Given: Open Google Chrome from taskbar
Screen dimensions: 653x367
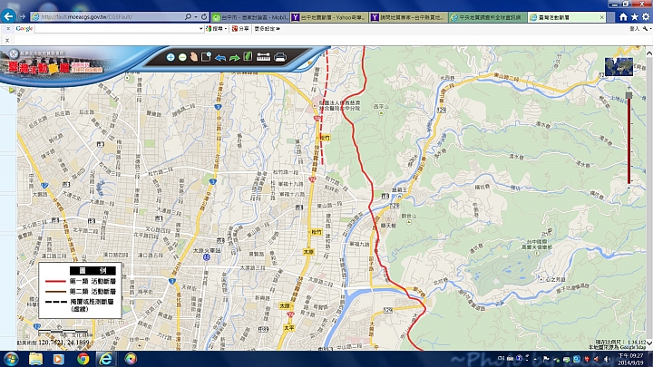Looking at the screenshot, I should 83,359.
